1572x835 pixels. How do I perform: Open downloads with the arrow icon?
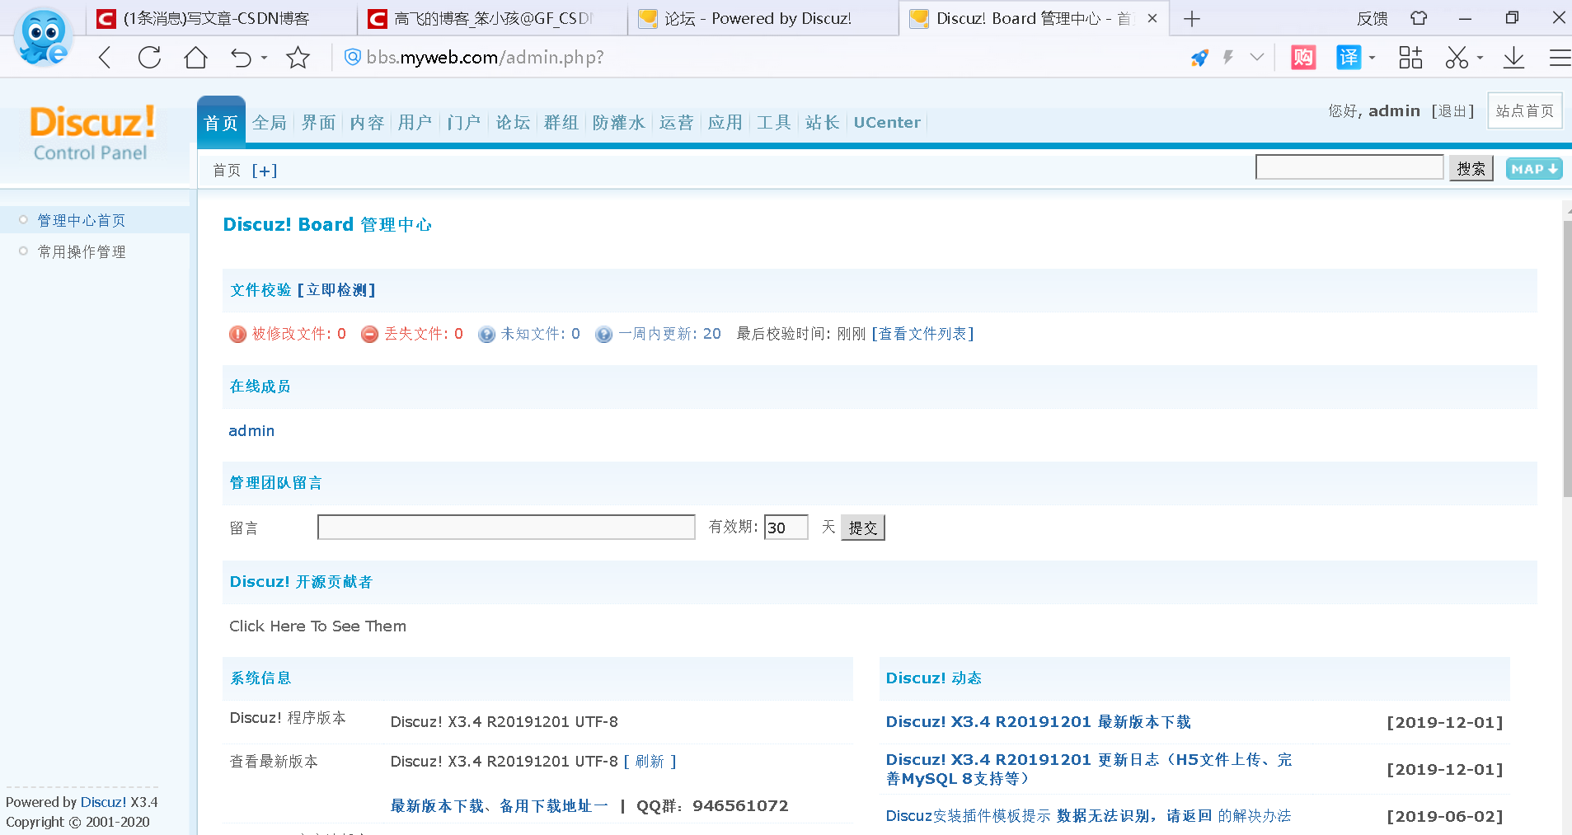[x=1513, y=58]
